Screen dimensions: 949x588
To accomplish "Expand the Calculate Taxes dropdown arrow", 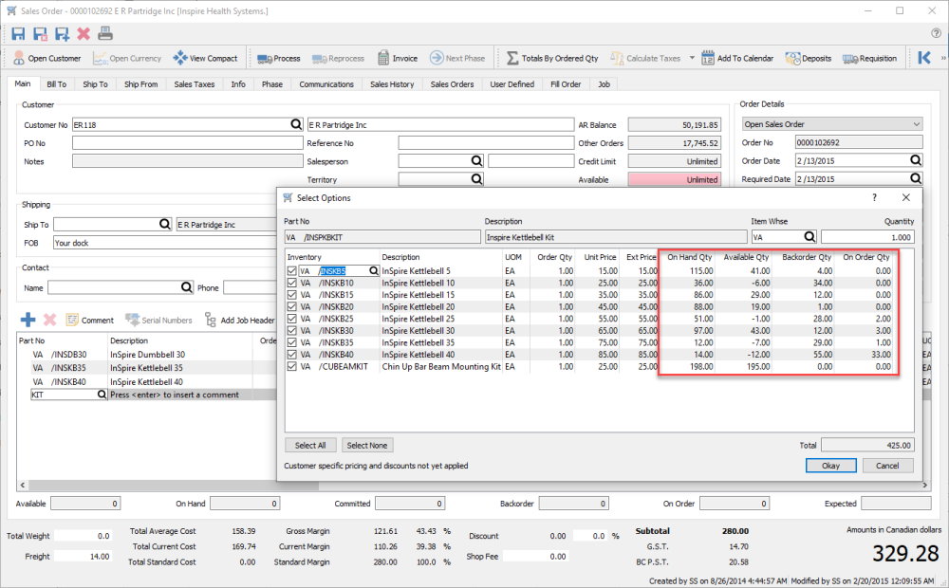I will (x=692, y=59).
